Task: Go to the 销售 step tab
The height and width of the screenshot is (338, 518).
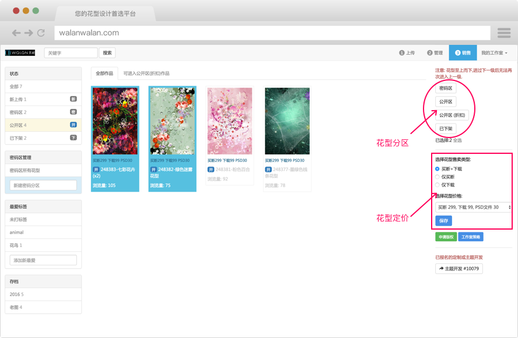Action: coord(463,53)
